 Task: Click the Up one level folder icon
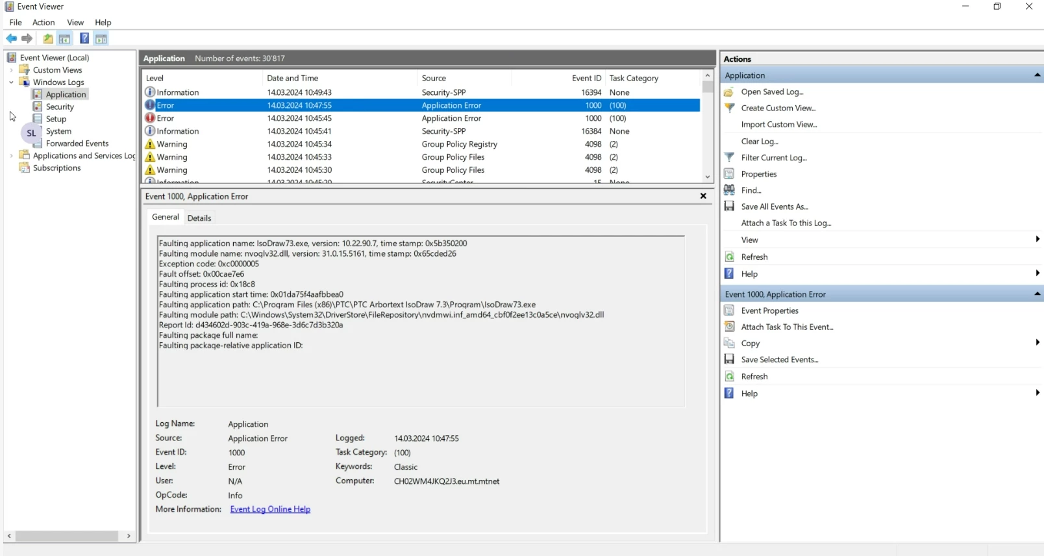point(48,38)
